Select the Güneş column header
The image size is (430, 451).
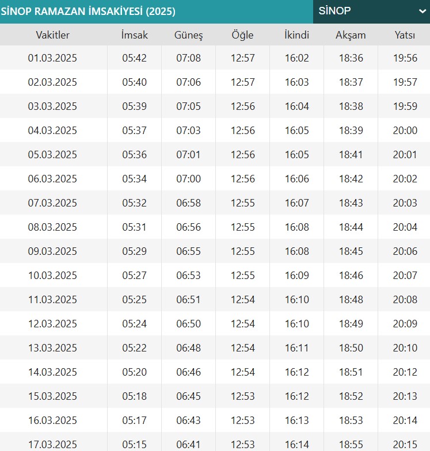189,36
